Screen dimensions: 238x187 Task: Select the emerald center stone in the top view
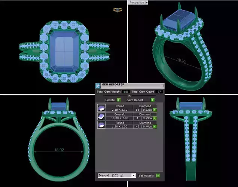[x=64, y=51]
